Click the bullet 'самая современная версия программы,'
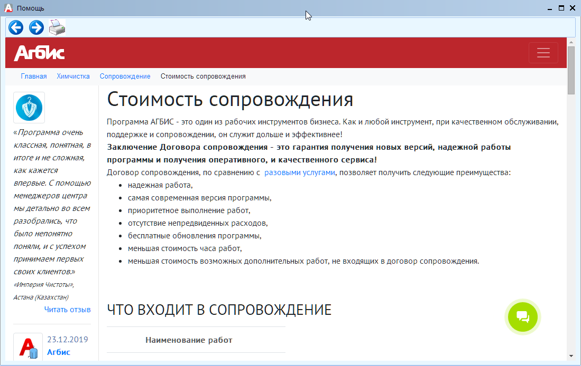 tap(199, 198)
